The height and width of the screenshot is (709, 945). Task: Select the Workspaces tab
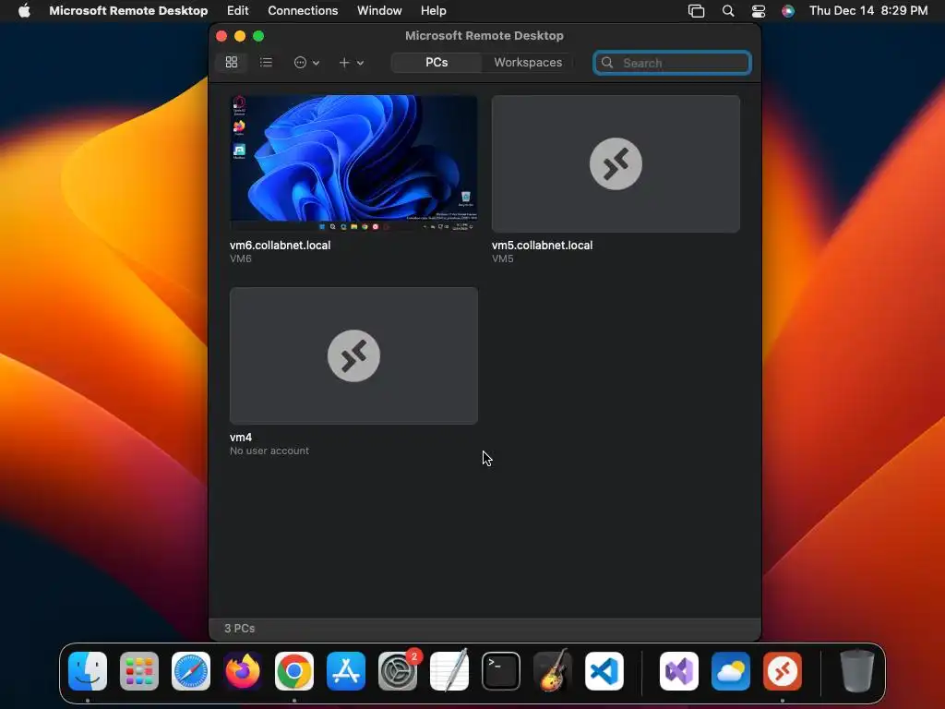click(528, 62)
